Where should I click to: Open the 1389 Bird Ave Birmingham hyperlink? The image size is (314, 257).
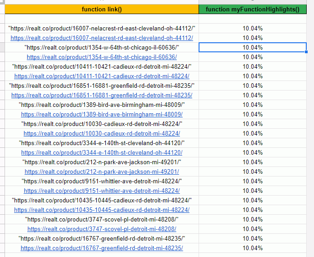[102, 114]
